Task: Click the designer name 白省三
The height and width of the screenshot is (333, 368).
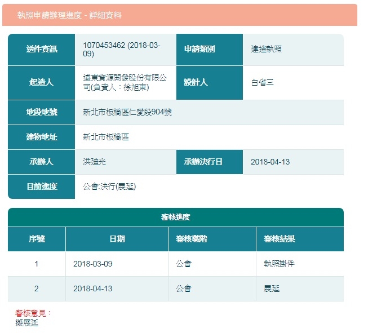Action: (262, 82)
